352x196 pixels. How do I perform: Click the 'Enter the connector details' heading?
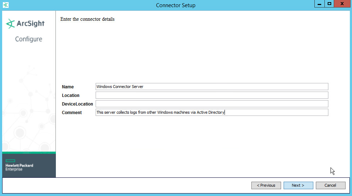(x=87, y=19)
